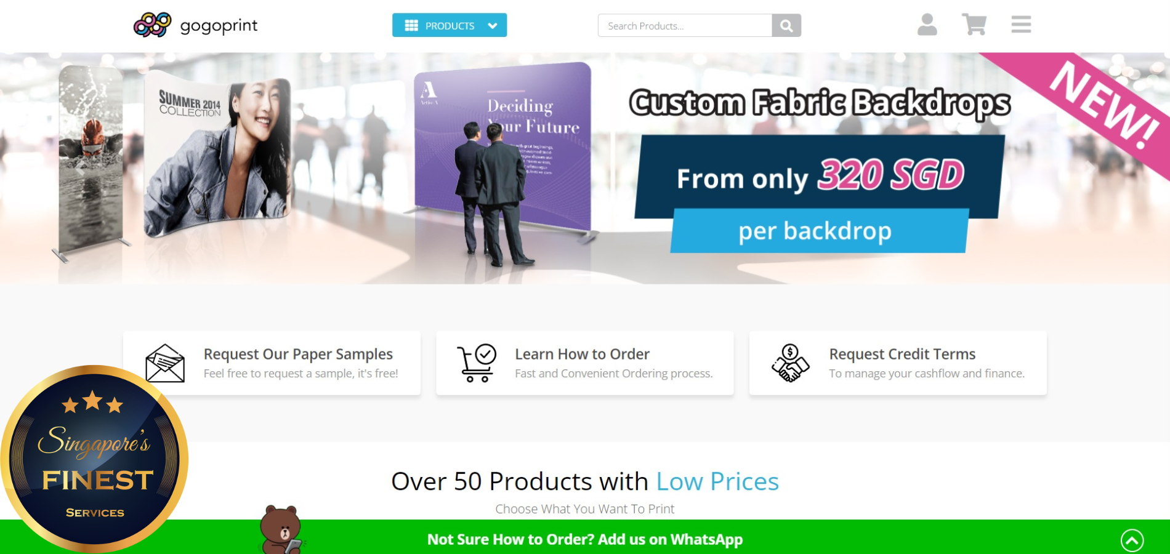
Task: Click the Add us on WhatsApp banner
Action: click(x=585, y=539)
